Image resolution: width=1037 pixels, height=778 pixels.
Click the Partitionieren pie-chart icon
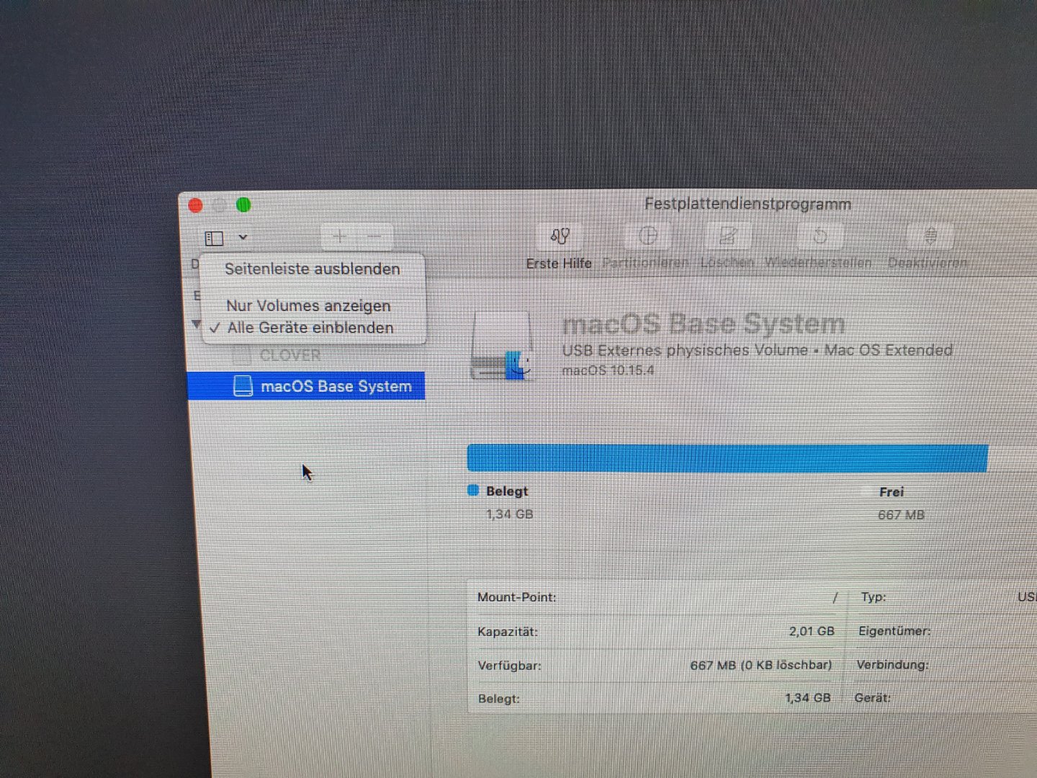click(647, 235)
